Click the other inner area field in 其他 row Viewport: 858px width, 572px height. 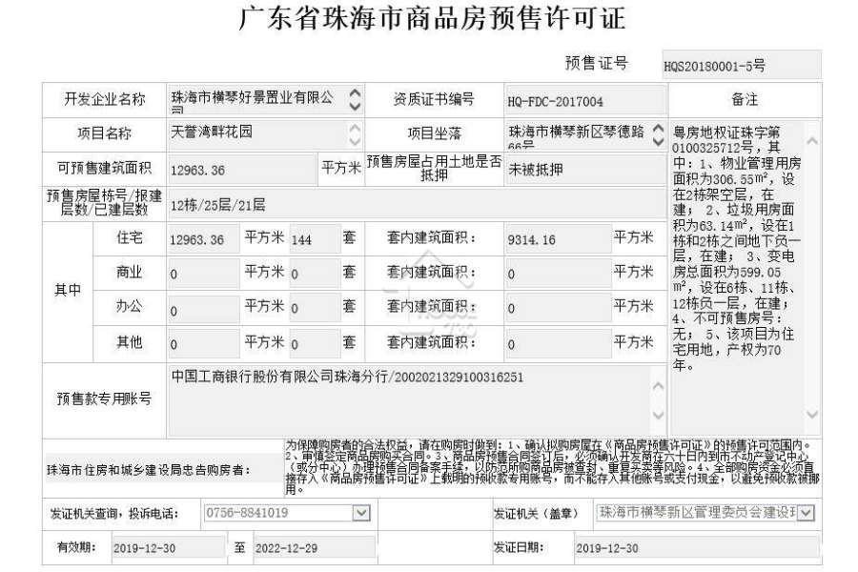pos(558,344)
